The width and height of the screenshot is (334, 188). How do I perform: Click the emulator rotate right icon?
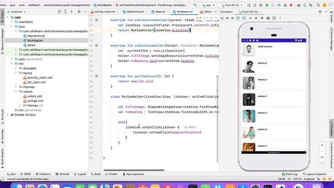(244, 18)
